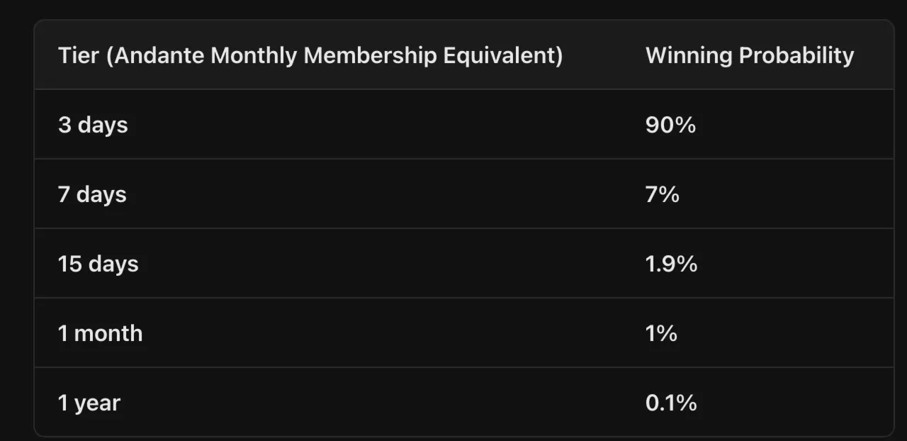907x441 pixels.
Task: Click the Tier column header
Action: 310,55
